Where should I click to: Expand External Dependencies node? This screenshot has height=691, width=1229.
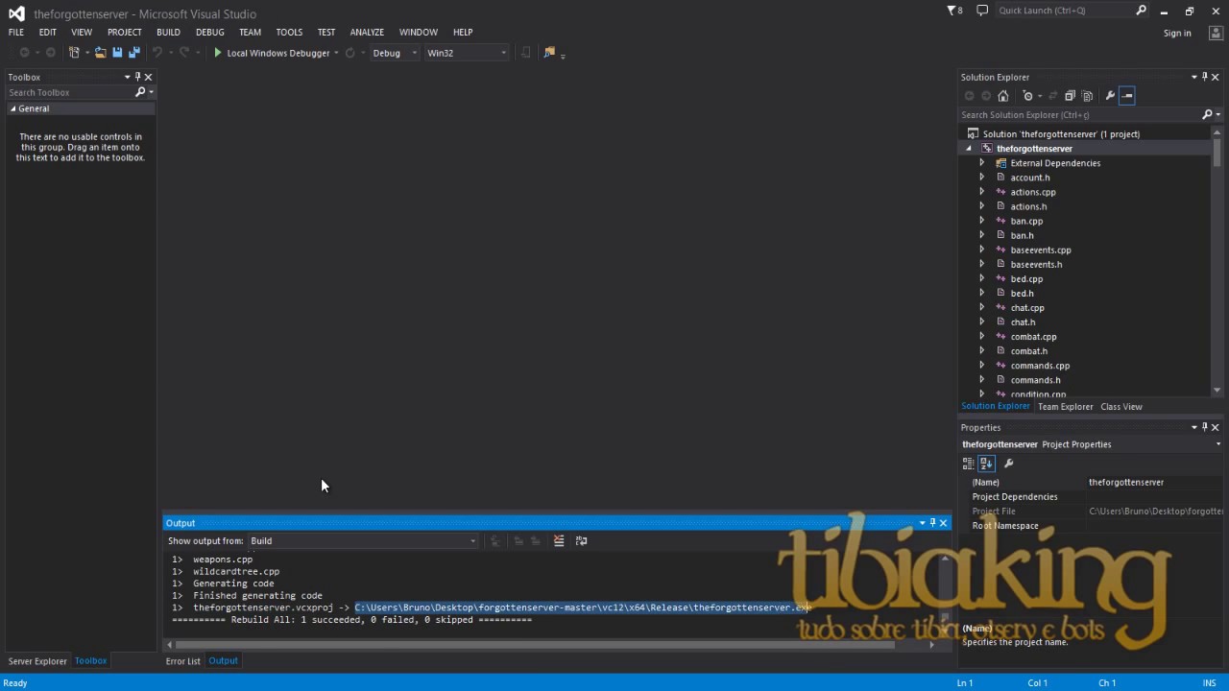[x=981, y=163]
